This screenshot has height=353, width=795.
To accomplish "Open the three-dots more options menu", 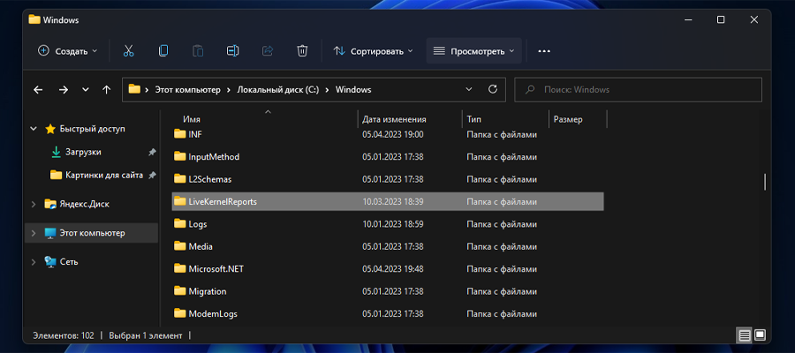I will coord(544,51).
